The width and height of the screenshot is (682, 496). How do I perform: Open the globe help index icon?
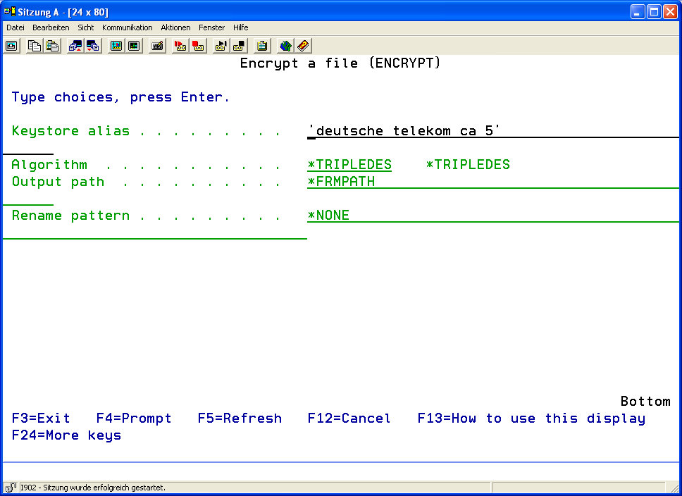click(285, 46)
